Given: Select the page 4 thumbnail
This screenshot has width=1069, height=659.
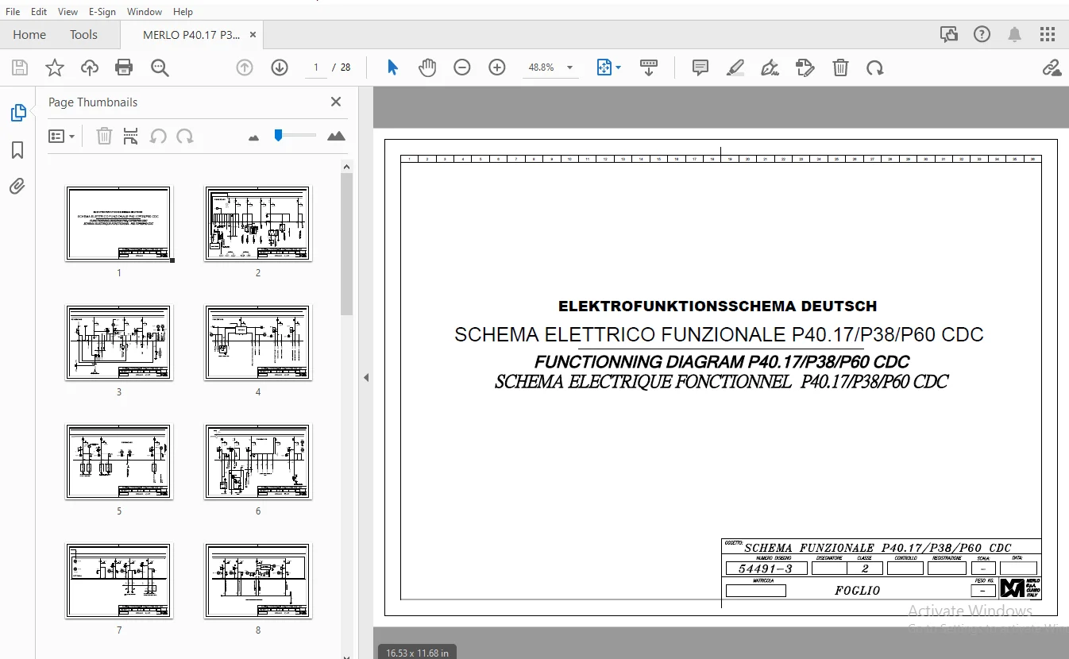Looking at the screenshot, I should [x=258, y=343].
